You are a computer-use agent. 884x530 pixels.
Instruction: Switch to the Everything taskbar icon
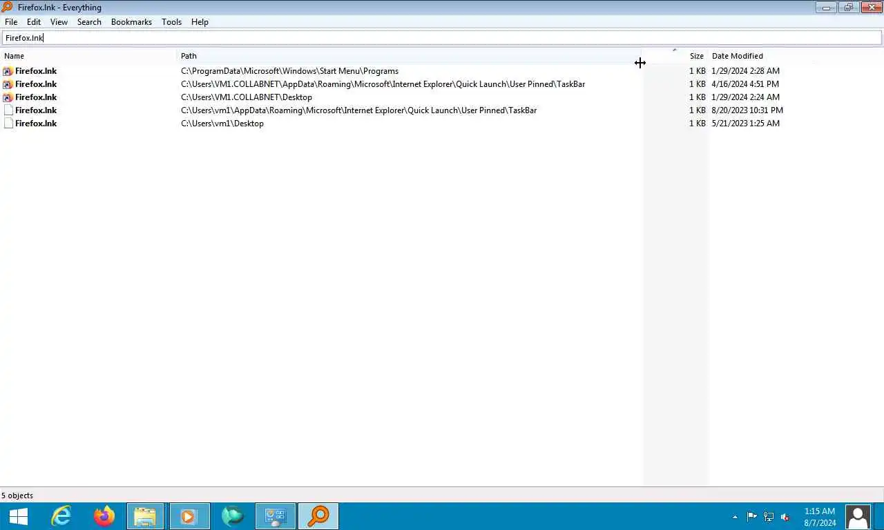(x=318, y=516)
